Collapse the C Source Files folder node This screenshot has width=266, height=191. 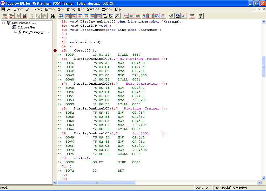(x=9, y=27)
